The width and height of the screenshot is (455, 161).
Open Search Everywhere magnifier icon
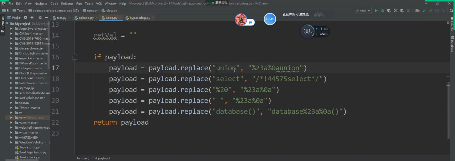tap(451, 11)
